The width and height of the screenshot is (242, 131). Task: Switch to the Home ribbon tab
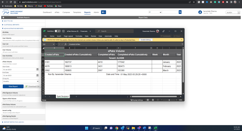52,36
